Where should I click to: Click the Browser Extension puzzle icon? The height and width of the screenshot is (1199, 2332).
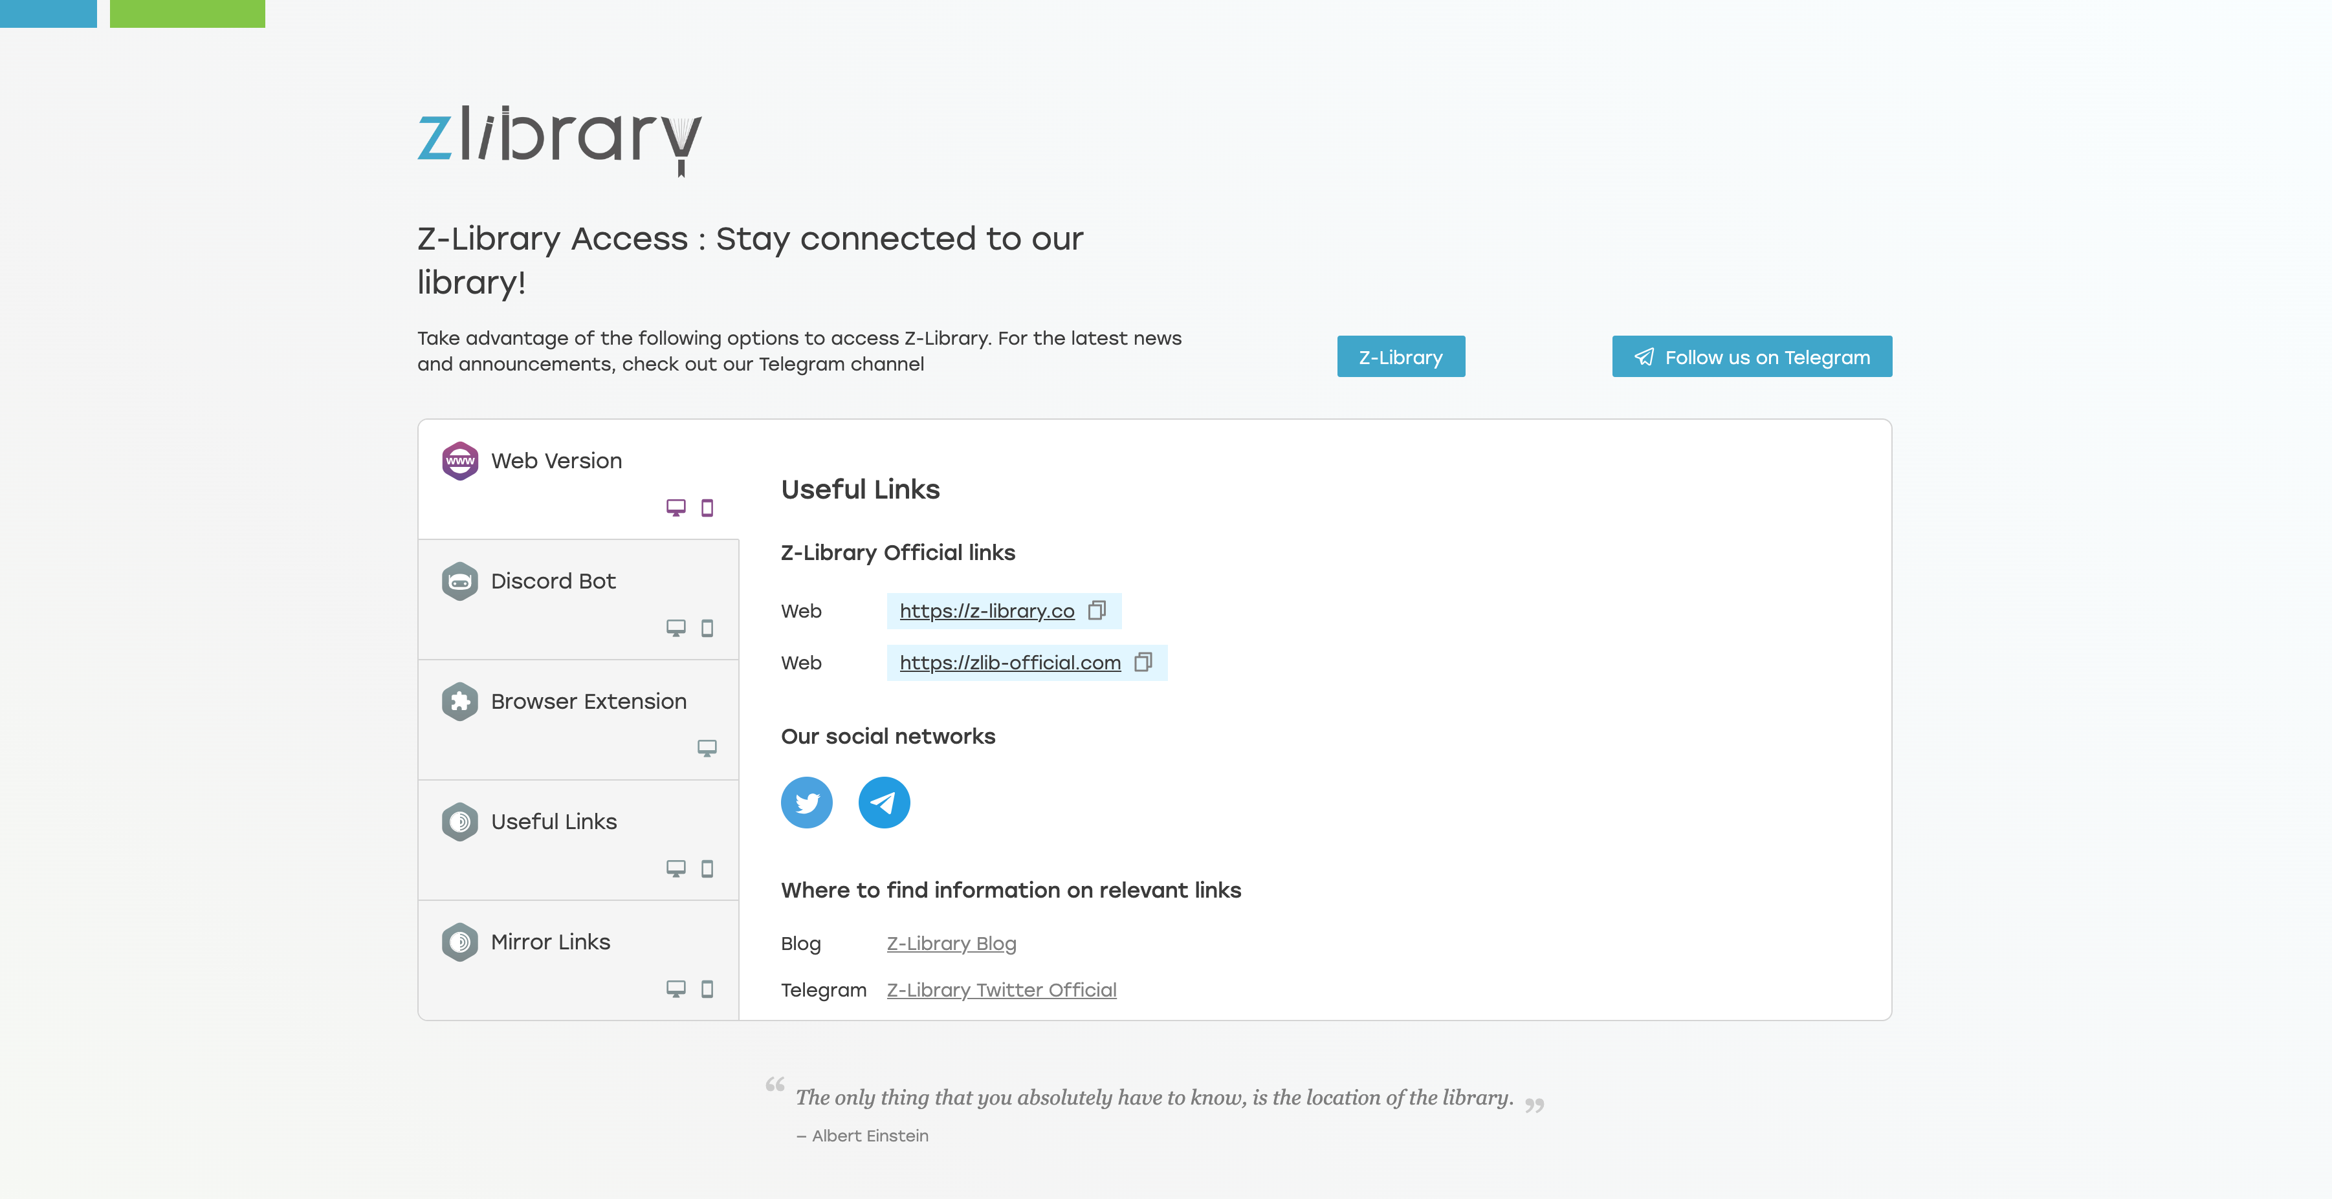(460, 701)
